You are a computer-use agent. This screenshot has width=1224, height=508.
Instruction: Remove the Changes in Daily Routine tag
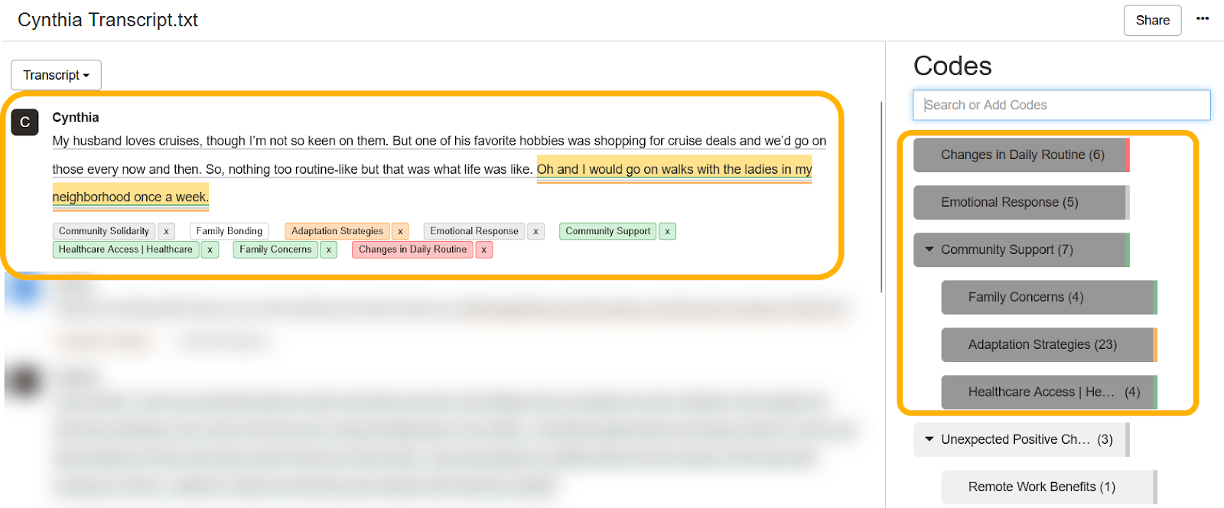(x=483, y=249)
